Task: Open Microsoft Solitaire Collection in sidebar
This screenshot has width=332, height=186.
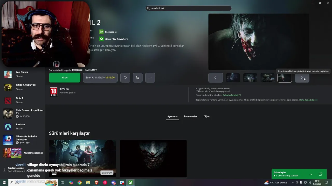Action: point(23,139)
